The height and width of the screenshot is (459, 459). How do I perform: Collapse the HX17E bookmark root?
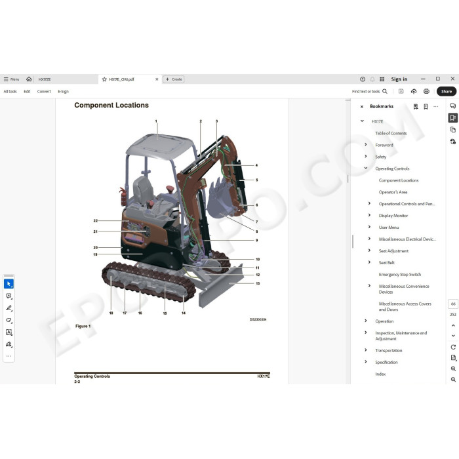362,121
